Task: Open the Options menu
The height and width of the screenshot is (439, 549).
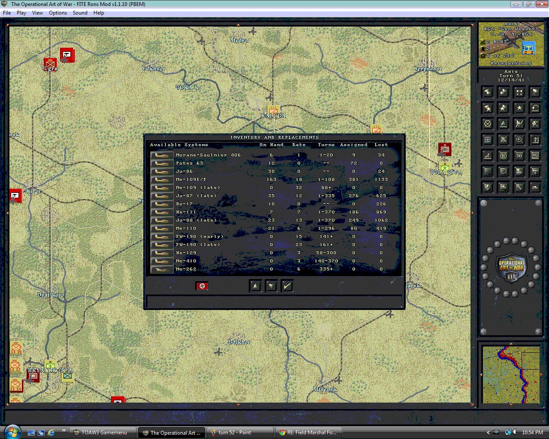Action: tap(58, 13)
